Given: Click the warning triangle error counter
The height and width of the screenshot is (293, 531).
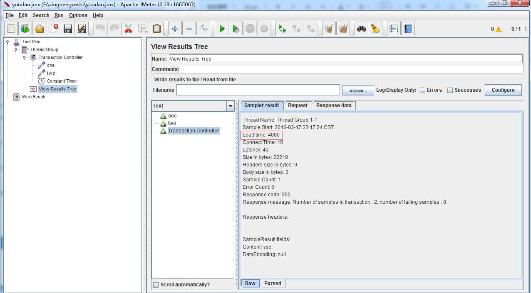Looking at the screenshot, I should (498, 29).
